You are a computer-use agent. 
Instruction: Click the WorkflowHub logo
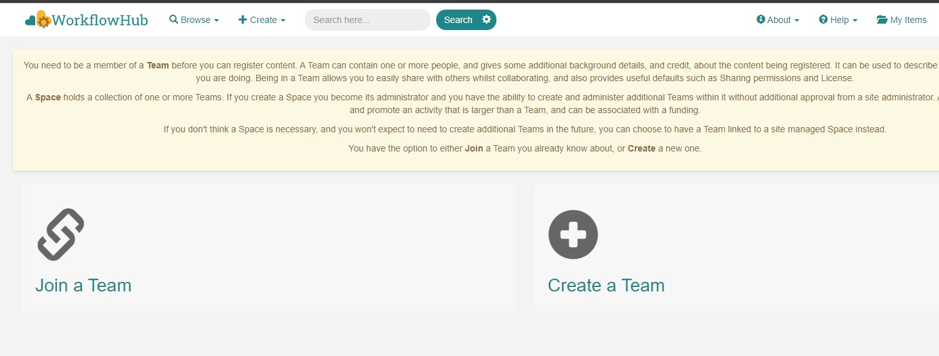86,20
